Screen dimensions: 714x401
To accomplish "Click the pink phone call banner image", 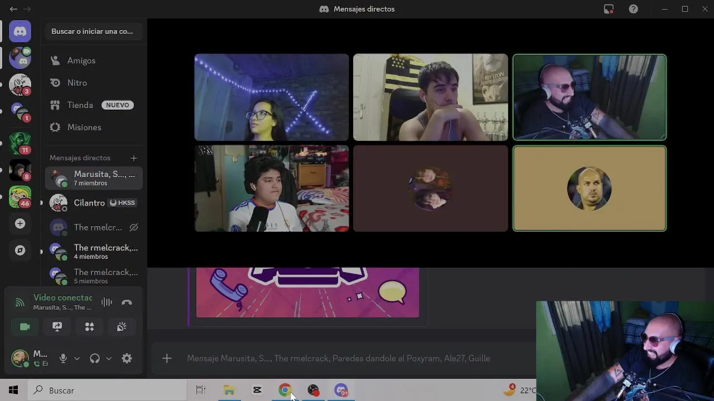I will click(x=307, y=292).
